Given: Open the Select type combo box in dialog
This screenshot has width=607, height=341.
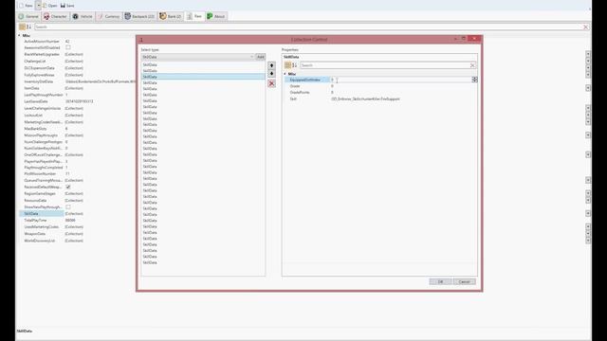Looking at the screenshot, I should [197, 57].
